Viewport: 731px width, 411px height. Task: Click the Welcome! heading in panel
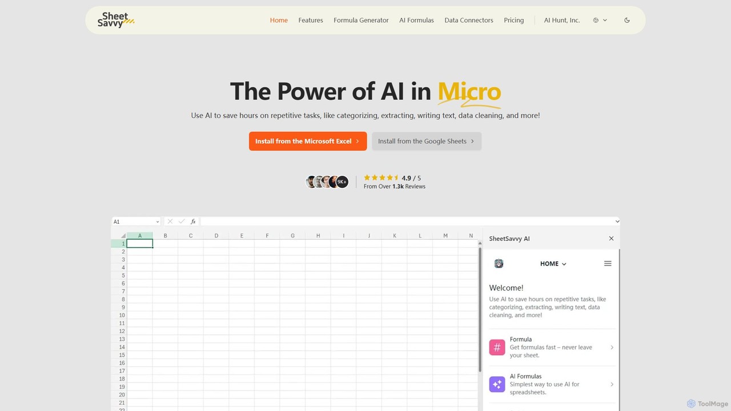point(507,288)
